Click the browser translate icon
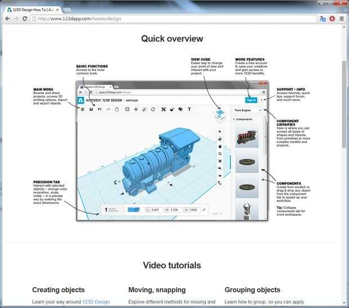 (323, 19)
